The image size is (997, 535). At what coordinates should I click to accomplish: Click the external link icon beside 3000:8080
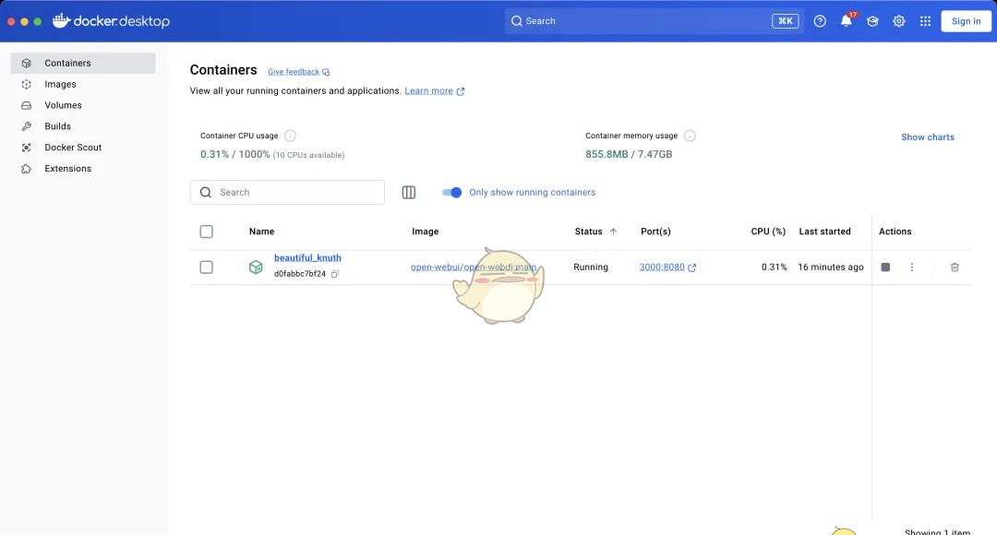pyautogui.click(x=691, y=267)
